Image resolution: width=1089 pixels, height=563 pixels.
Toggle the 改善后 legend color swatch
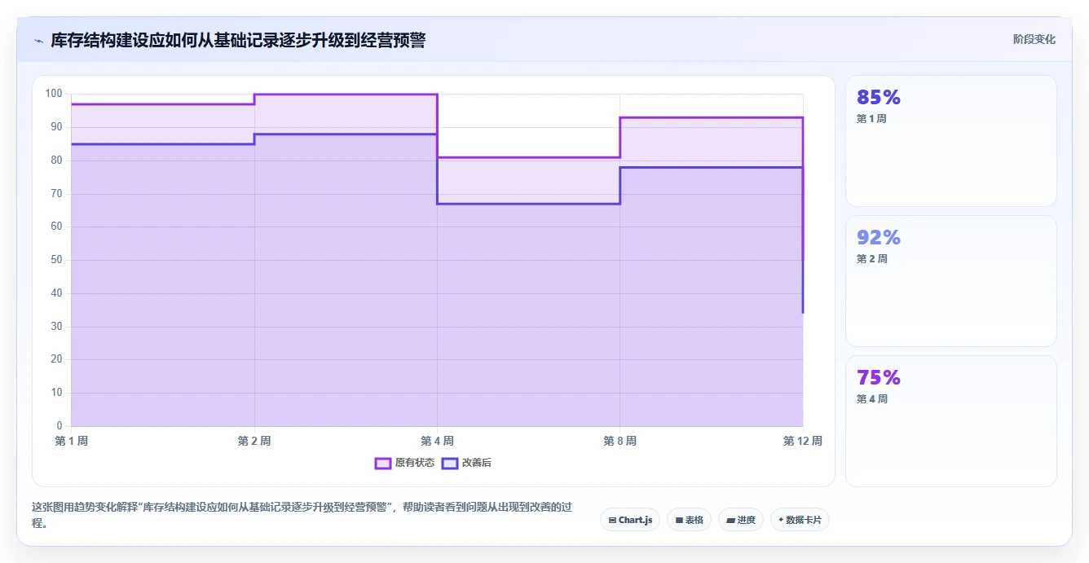tap(450, 463)
